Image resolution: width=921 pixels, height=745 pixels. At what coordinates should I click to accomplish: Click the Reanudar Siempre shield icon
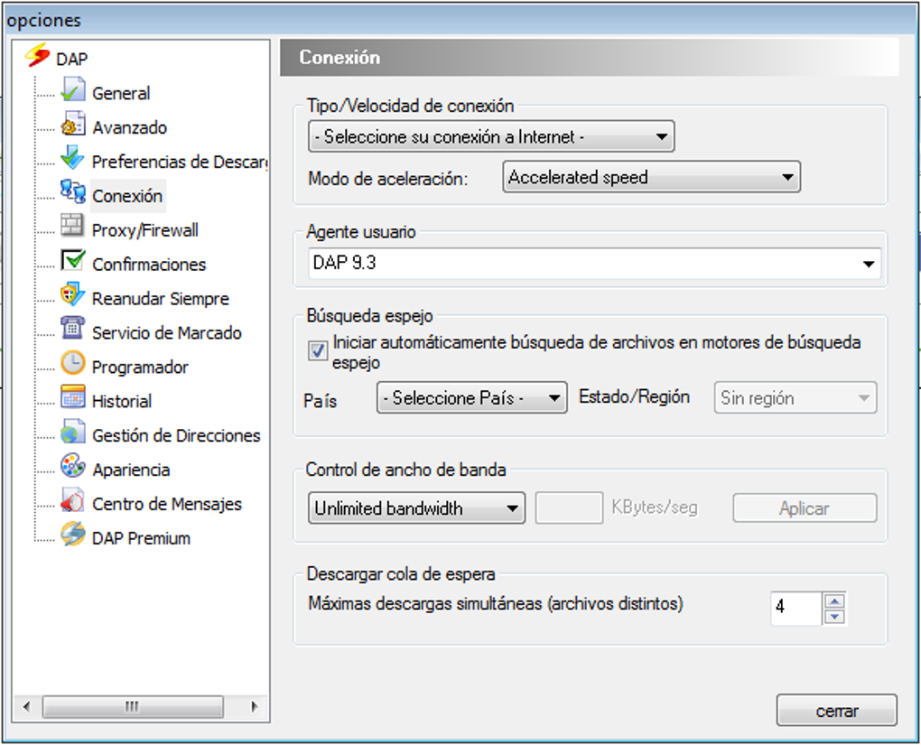click(73, 295)
